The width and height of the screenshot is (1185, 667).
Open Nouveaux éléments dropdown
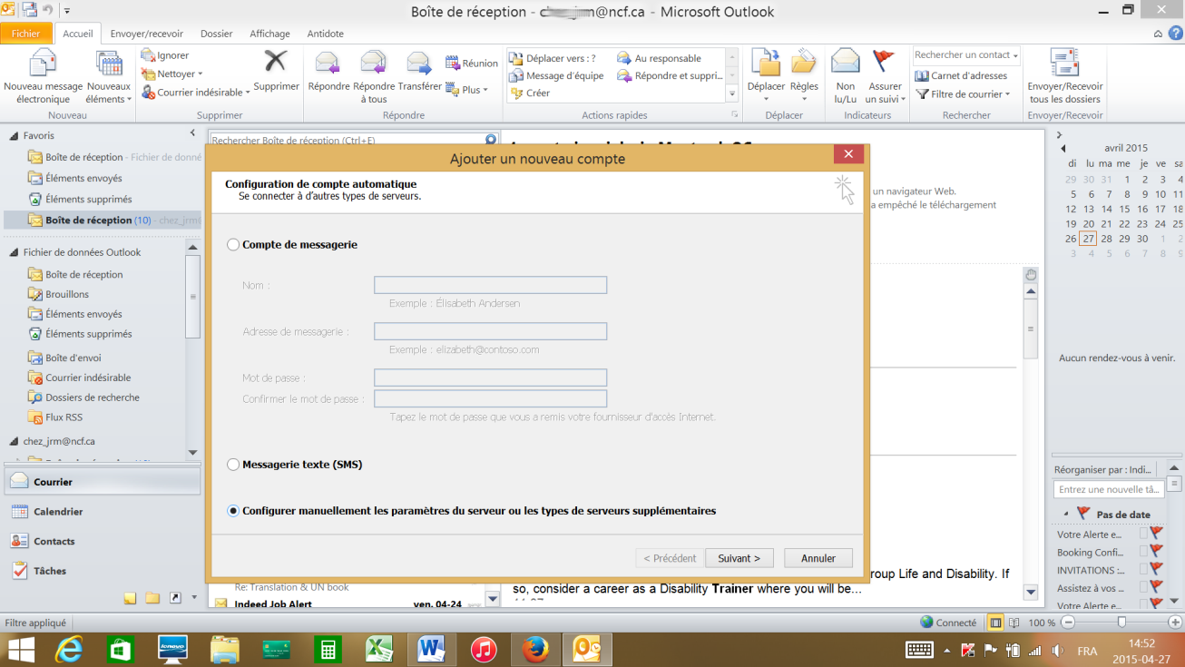(108, 78)
